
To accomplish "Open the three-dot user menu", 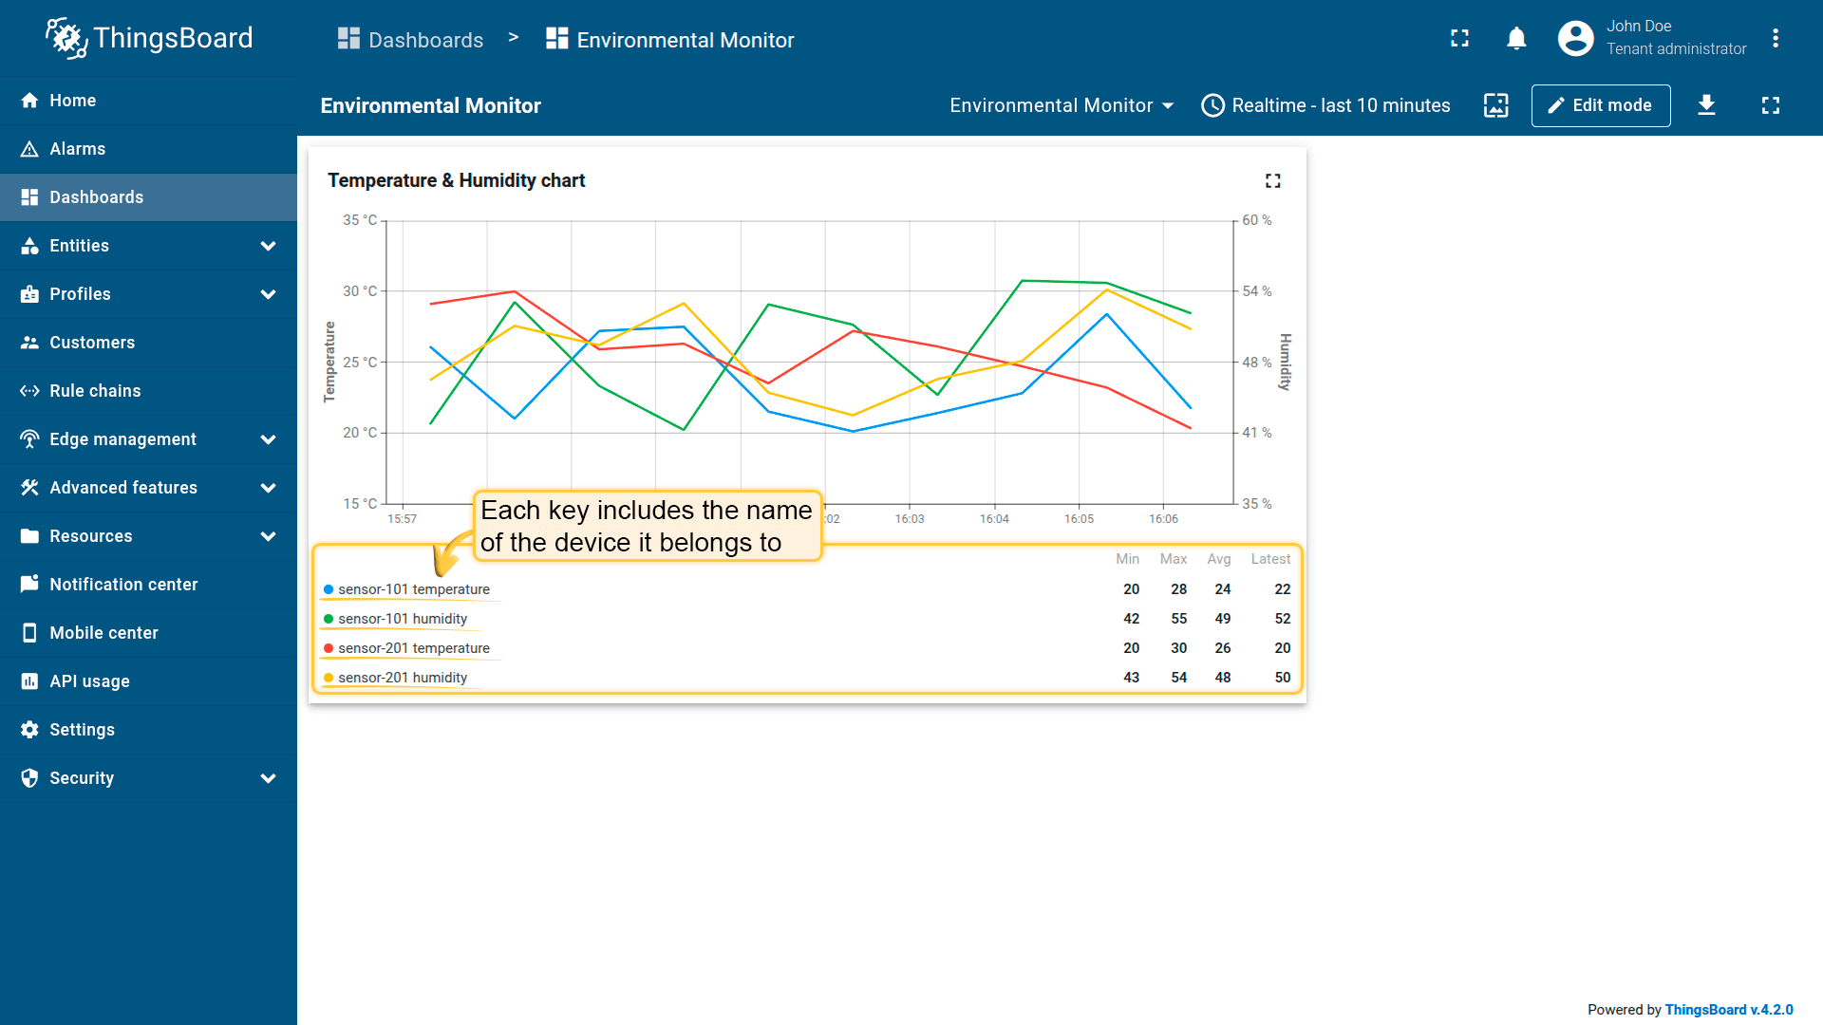I will [1775, 39].
